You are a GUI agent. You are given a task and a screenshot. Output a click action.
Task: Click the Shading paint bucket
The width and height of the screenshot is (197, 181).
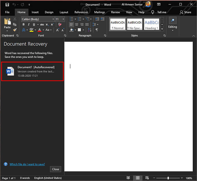coord(72,30)
